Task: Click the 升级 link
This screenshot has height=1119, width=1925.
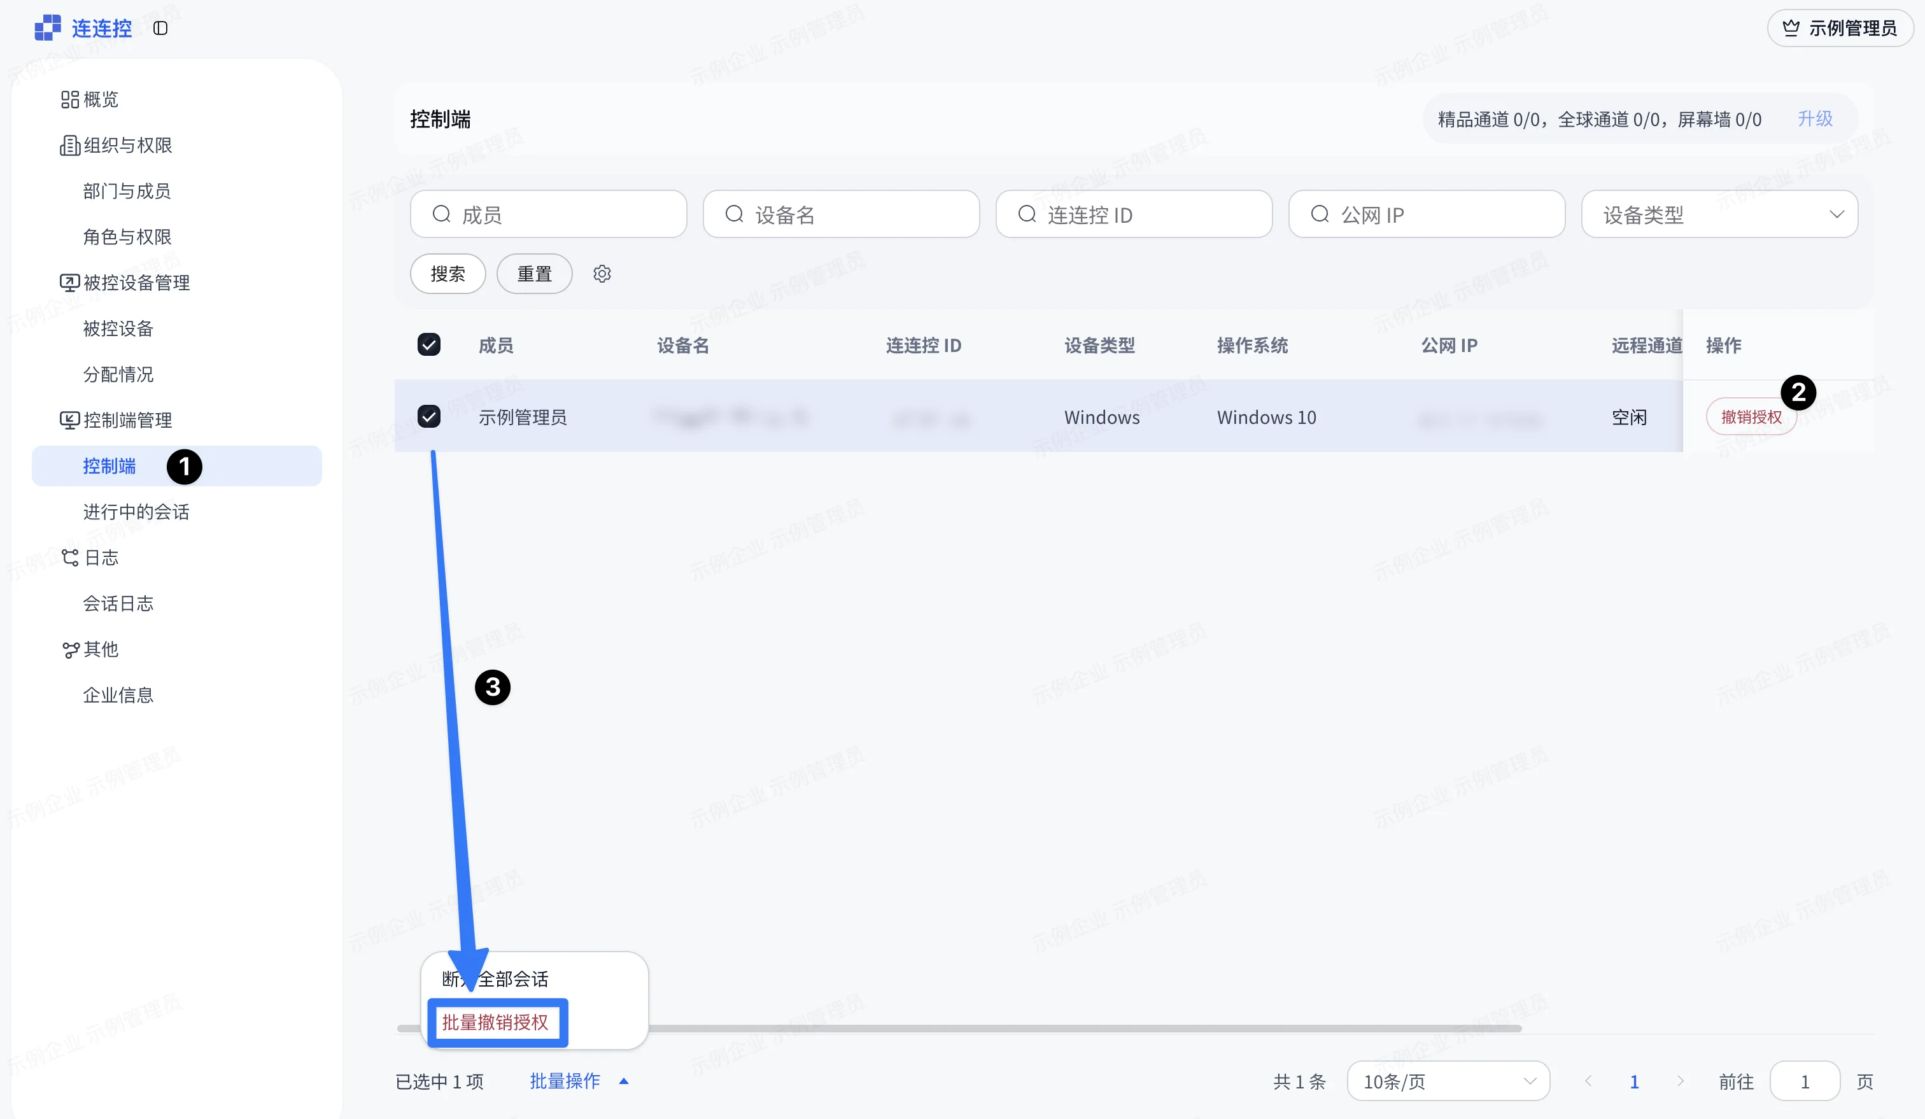Action: click(x=1815, y=118)
